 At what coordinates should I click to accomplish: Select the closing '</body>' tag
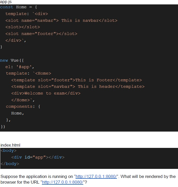coord(10,164)
